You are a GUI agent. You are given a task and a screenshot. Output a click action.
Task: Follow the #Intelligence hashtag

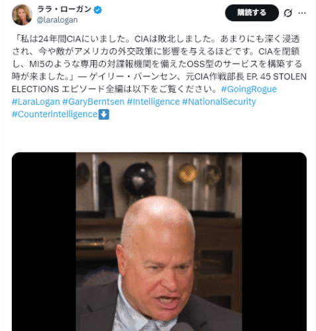tap(153, 102)
